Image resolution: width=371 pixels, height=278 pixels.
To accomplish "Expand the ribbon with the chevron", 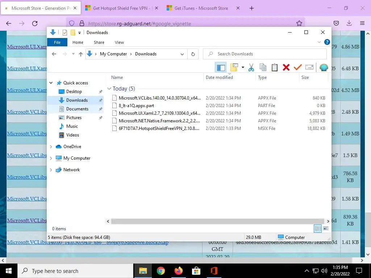I will click(319, 42).
